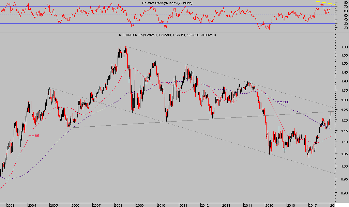The height and width of the screenshot is (207, 349).
Task: Click the 2013 year marker on time axis
Action: (226, 205)
